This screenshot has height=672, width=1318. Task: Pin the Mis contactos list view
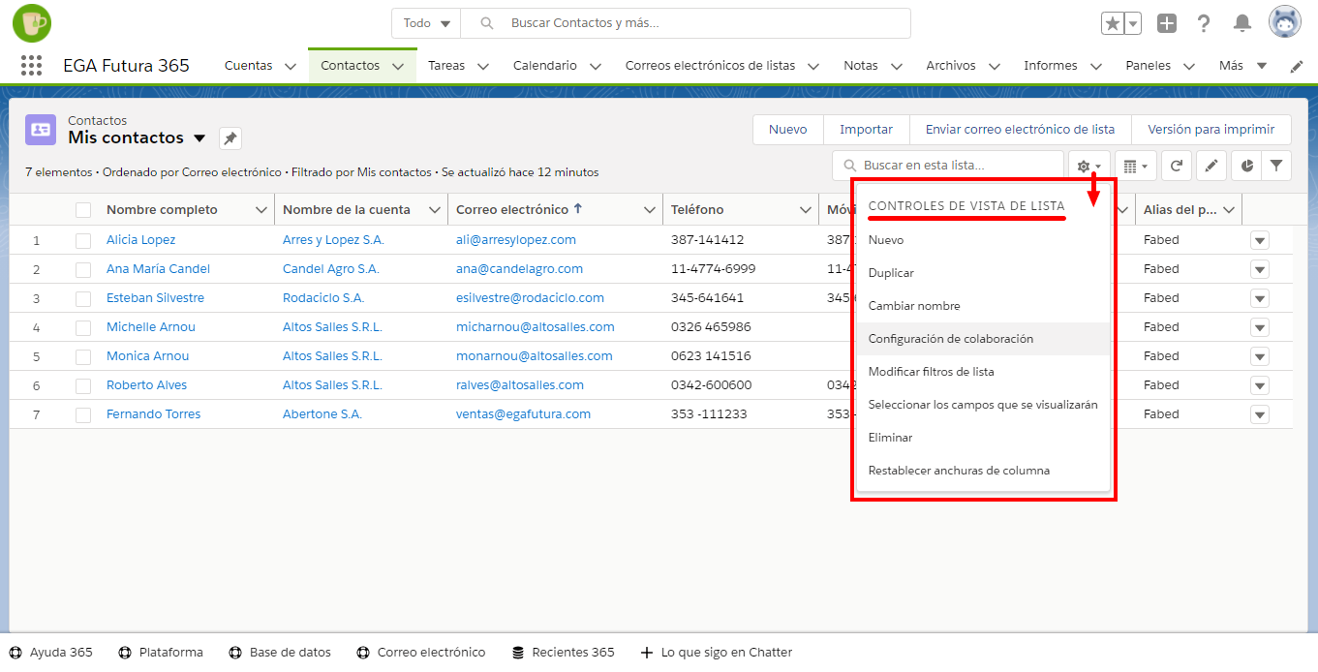click(230, 138)
